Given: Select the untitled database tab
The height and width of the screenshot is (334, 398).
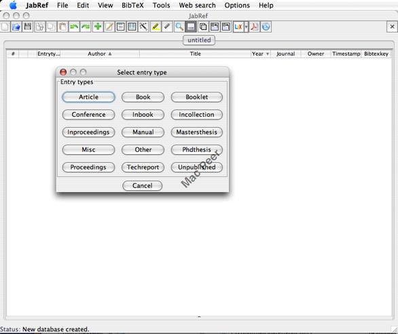Looking at the screenshot, I should coord(199,40).
